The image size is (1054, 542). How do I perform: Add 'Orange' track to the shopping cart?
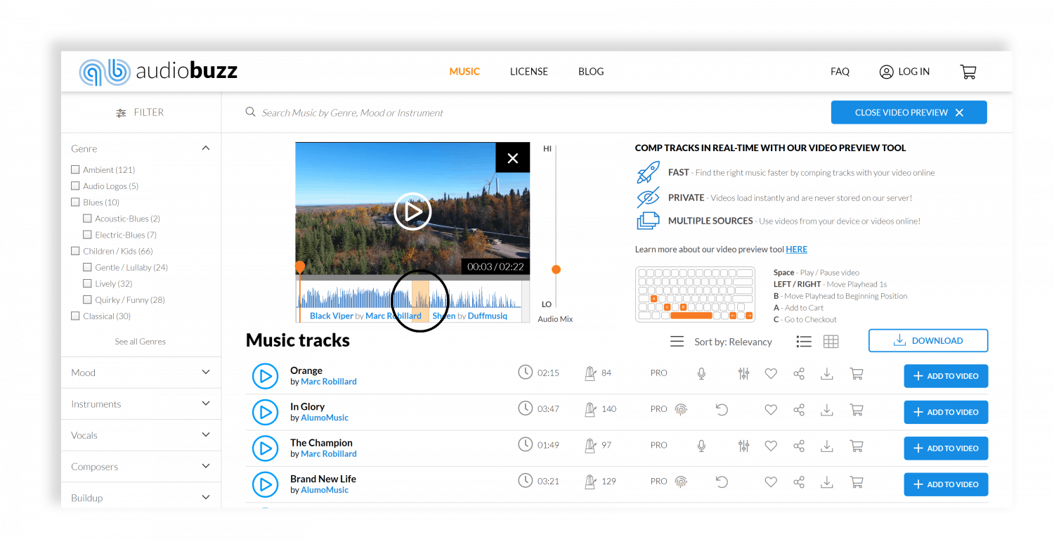(856, 373)
